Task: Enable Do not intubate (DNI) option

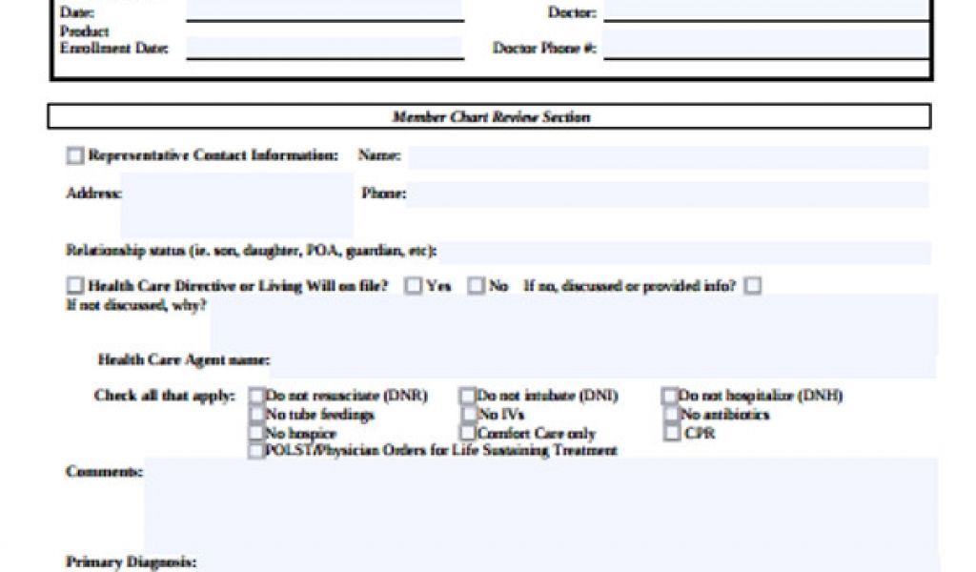Action: click(468, 396)
